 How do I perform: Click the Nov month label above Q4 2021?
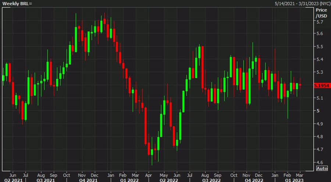[82, 175]
